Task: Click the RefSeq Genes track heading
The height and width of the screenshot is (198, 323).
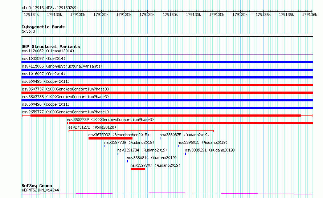Action: tap(37, 186)
